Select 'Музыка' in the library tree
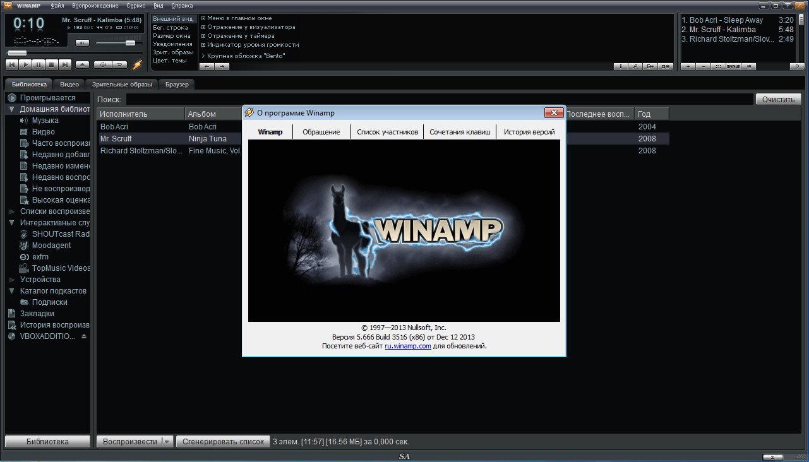809x462 pixels. point(45,121)
